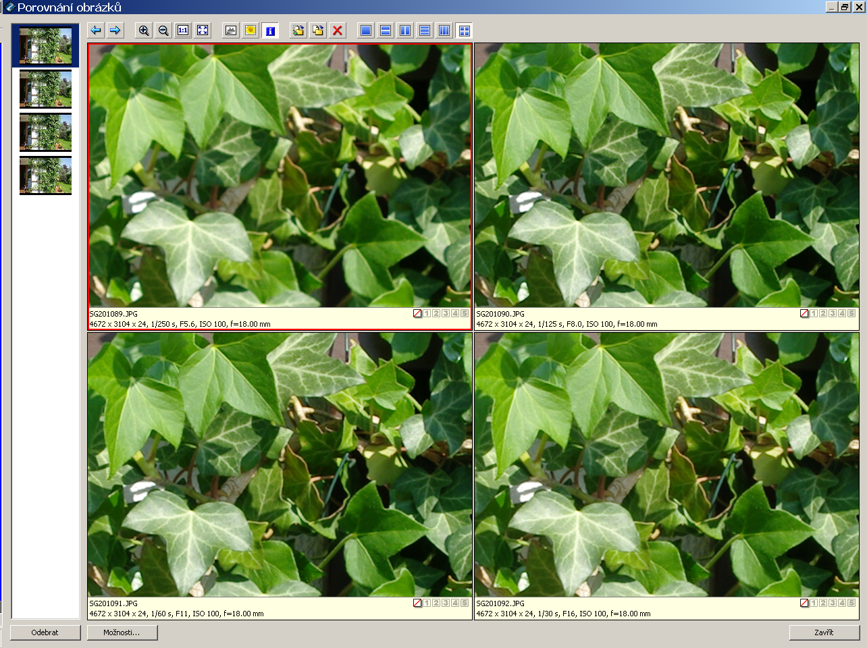Select the three vertical columns layout
The image size is (867, 648).
[444, 30]
